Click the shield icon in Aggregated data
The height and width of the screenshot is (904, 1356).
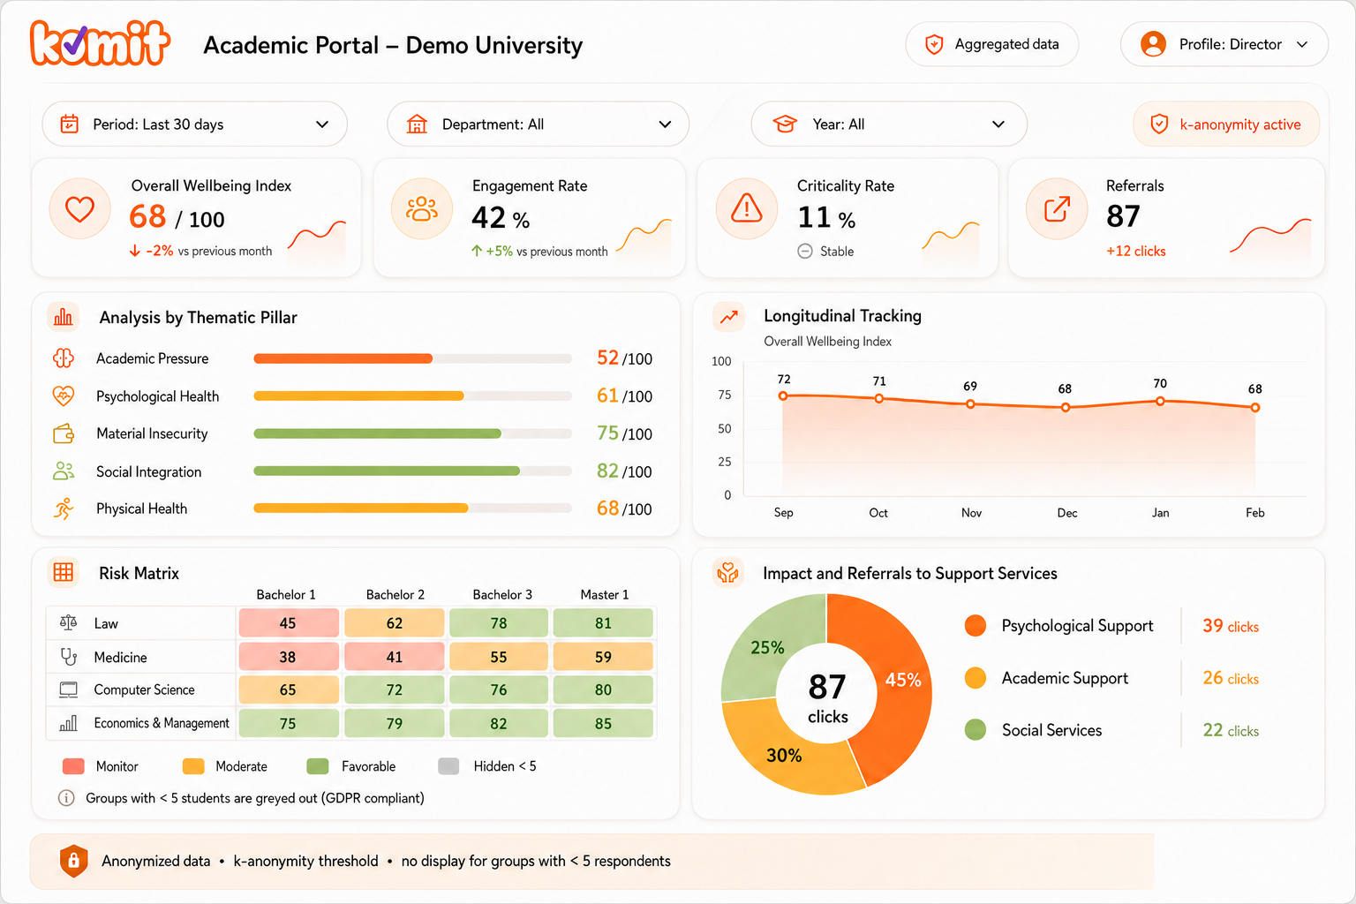click(x=934, y=44)
